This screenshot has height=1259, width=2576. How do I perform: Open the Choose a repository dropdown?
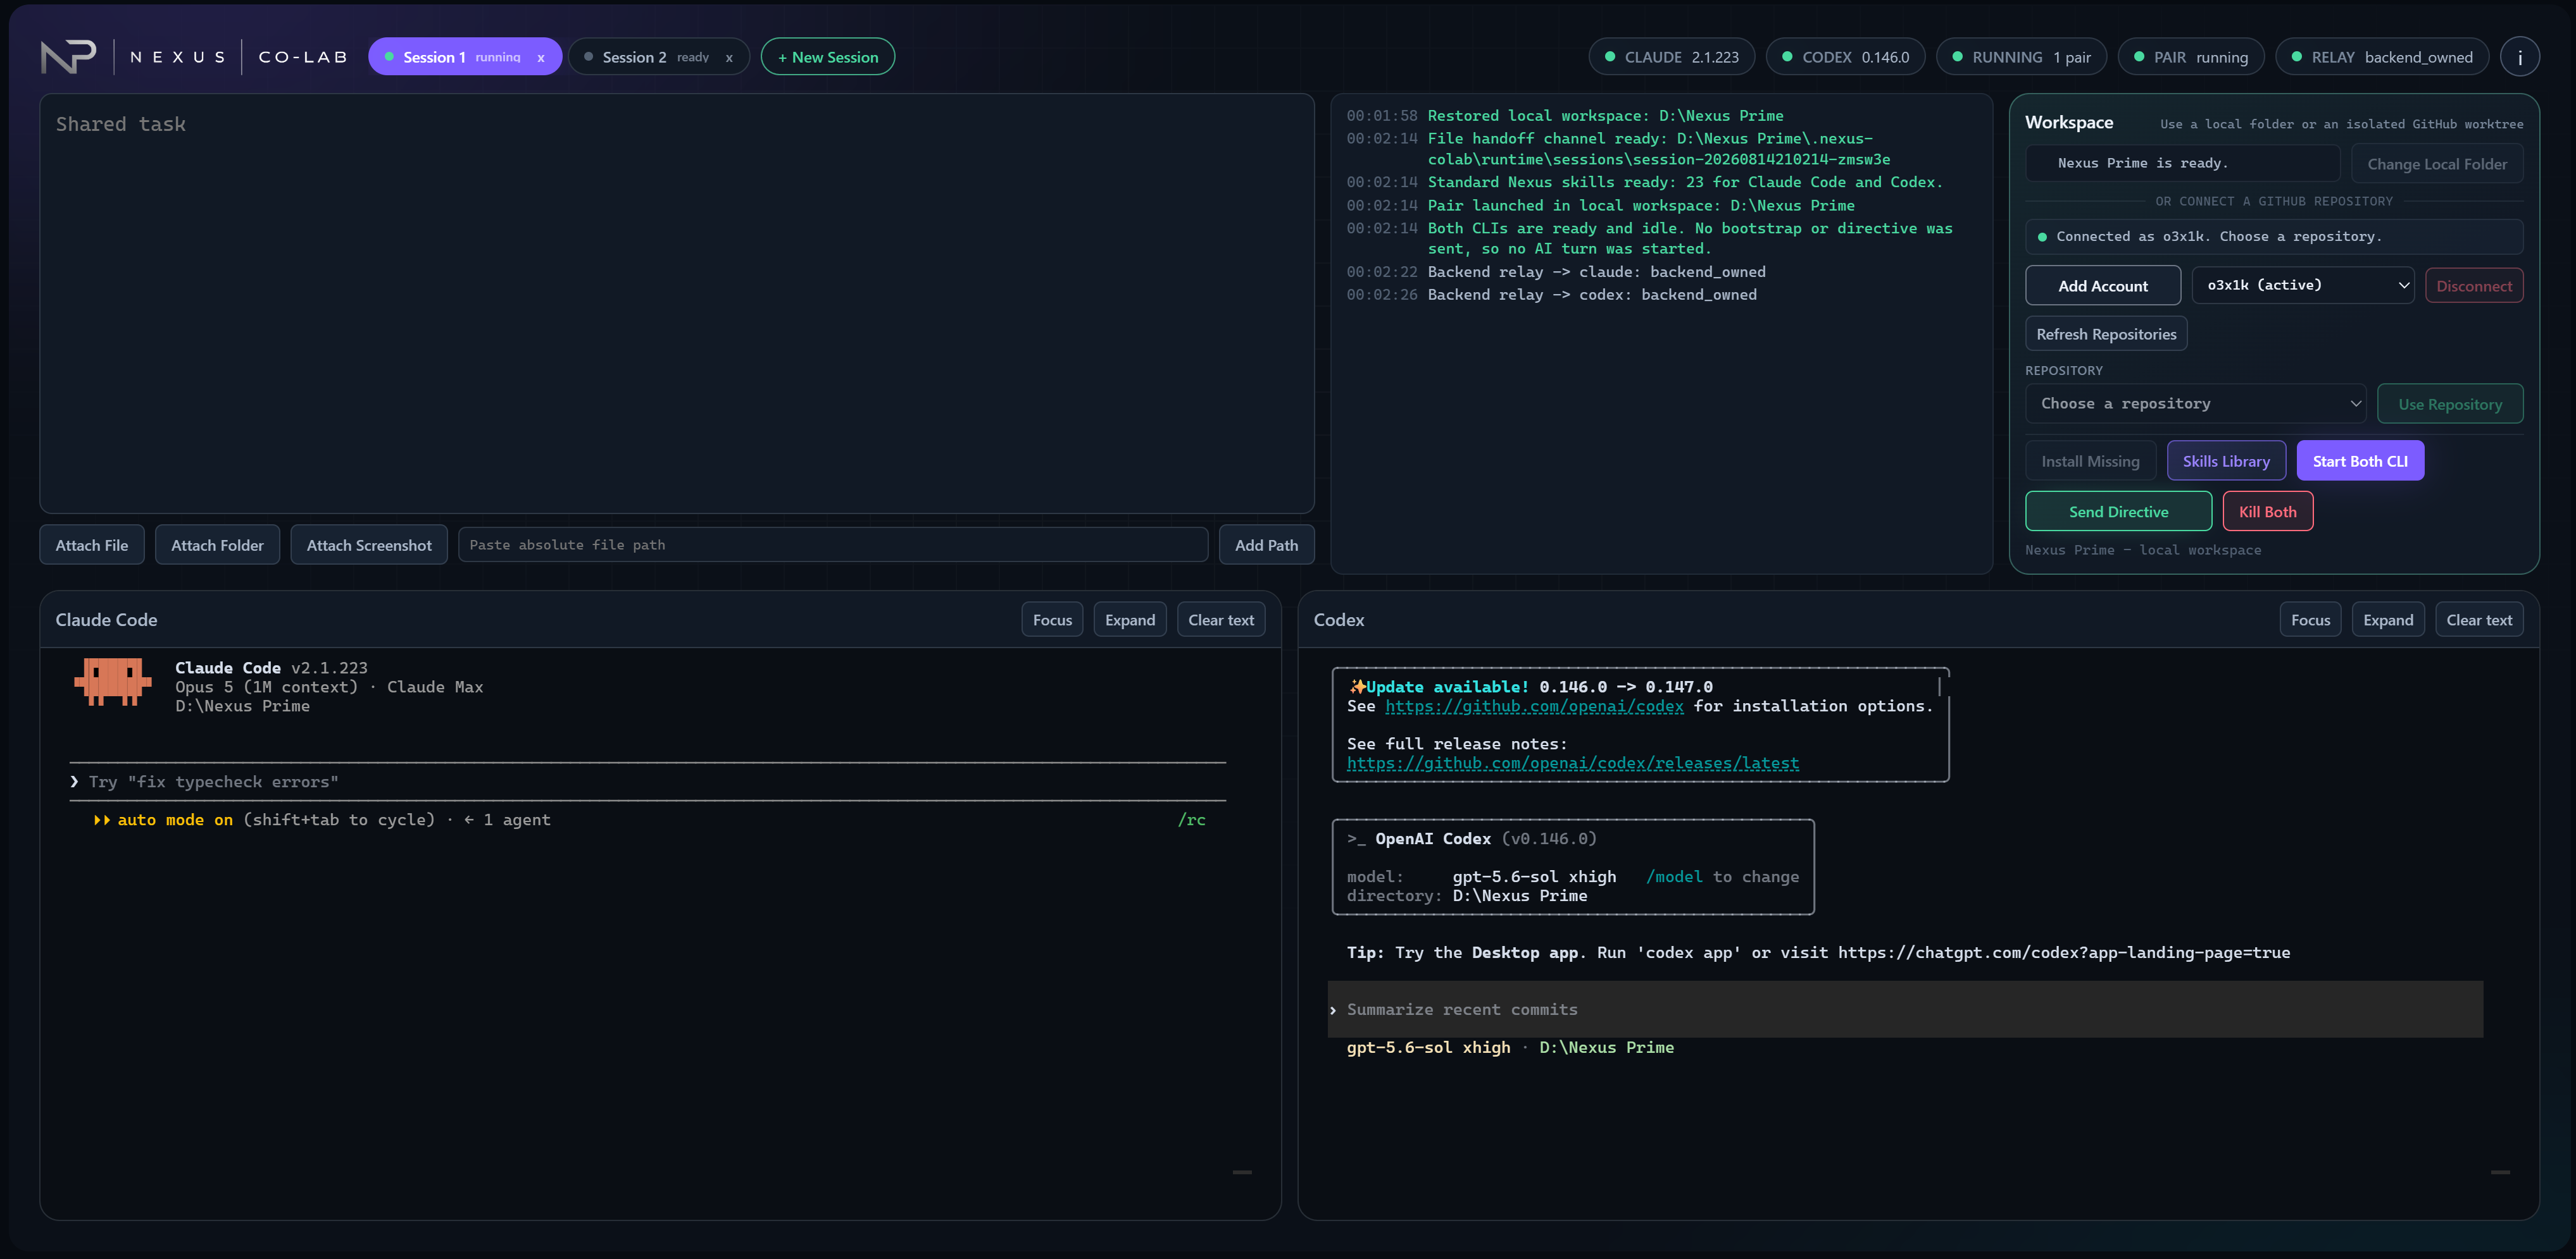click(2196, 403)
